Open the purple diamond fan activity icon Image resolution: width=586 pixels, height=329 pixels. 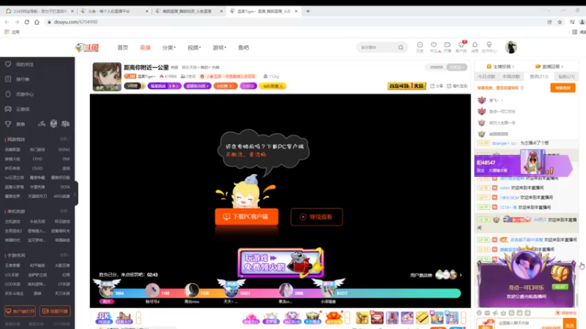point(292,318)
